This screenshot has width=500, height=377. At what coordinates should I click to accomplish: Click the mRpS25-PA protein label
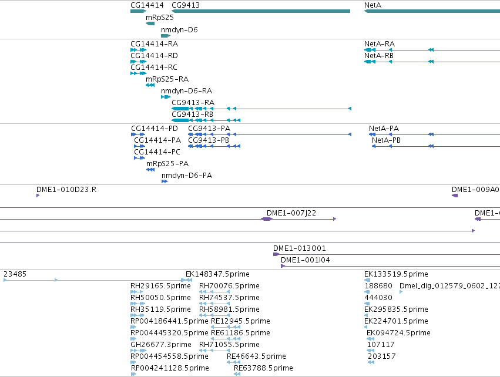167,164
